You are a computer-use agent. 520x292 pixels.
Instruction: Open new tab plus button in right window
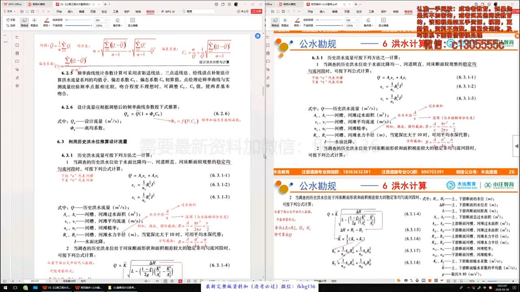click(356, 4)
